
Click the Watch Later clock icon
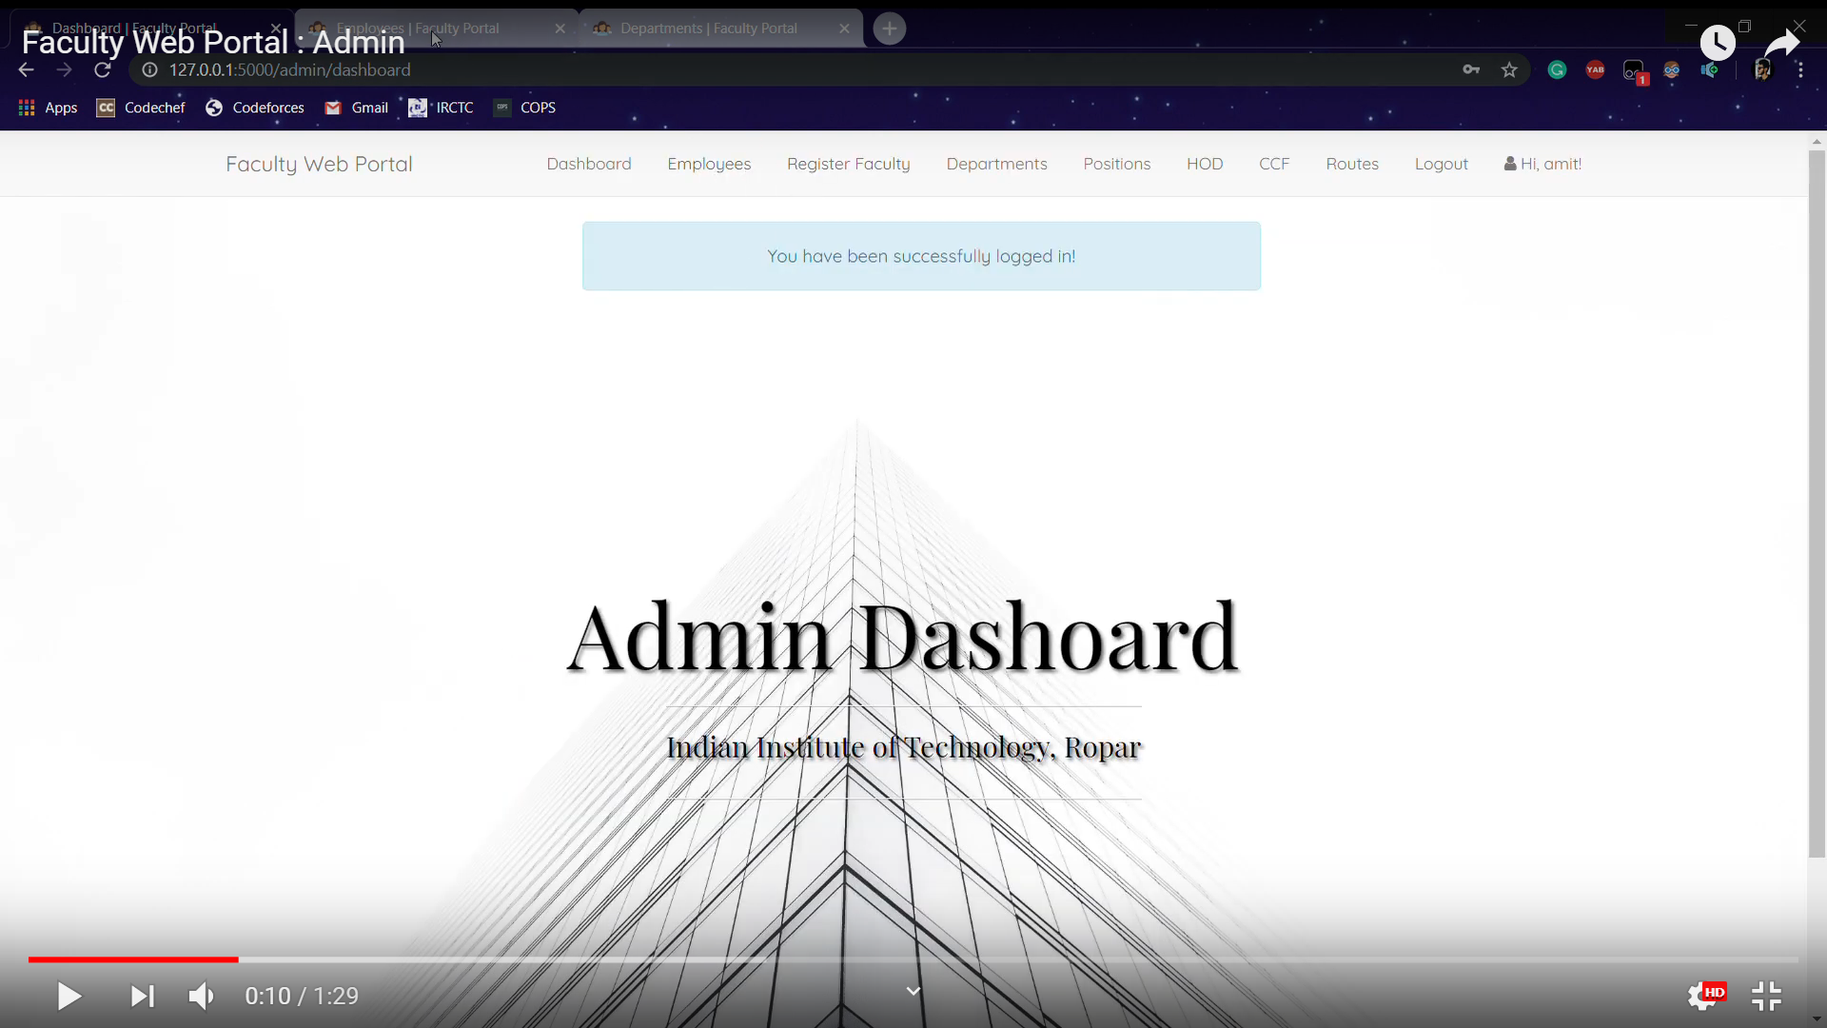(x=1718, y=42)
